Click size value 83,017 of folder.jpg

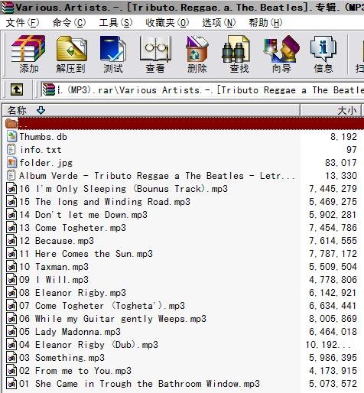pyautogui.click(x=341, y=163)
